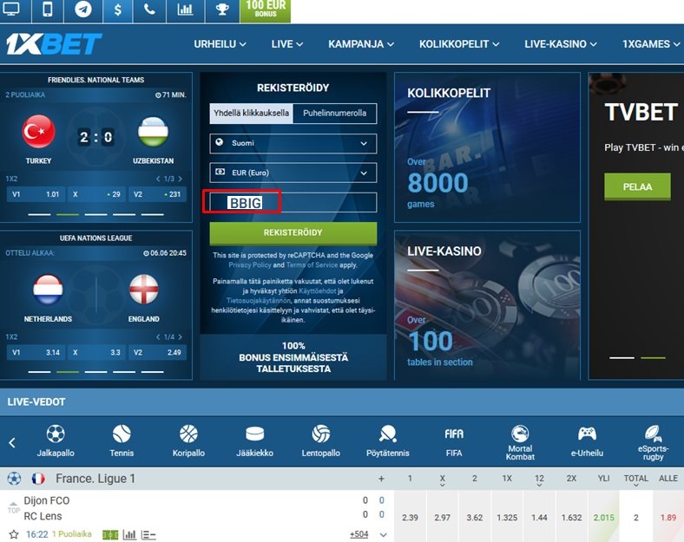Open the mobile phone app icon
This screenshot has height=542, width=684.
pyautogui.click(x=48, y=10)
